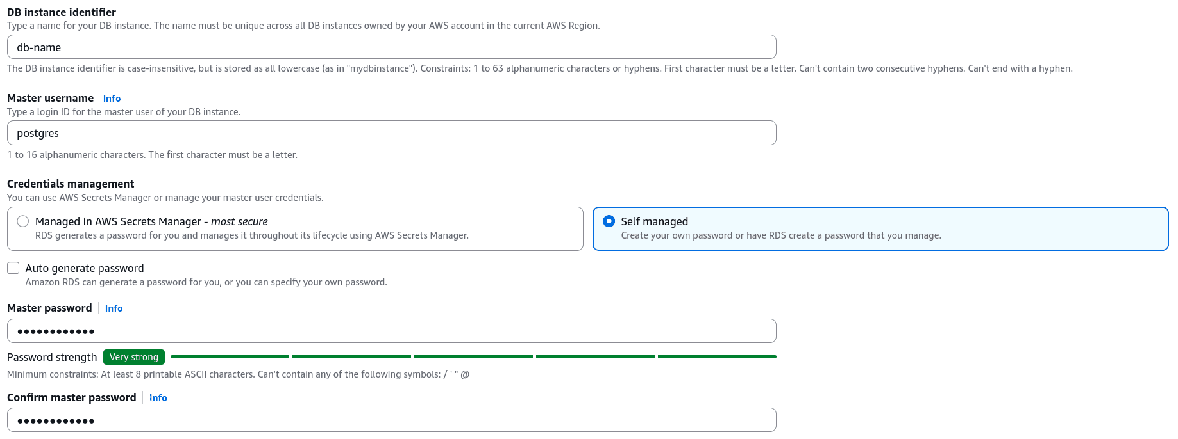
Task: Select Managed in AWS Secrets Manager radio option
Action: coord(23,221)
